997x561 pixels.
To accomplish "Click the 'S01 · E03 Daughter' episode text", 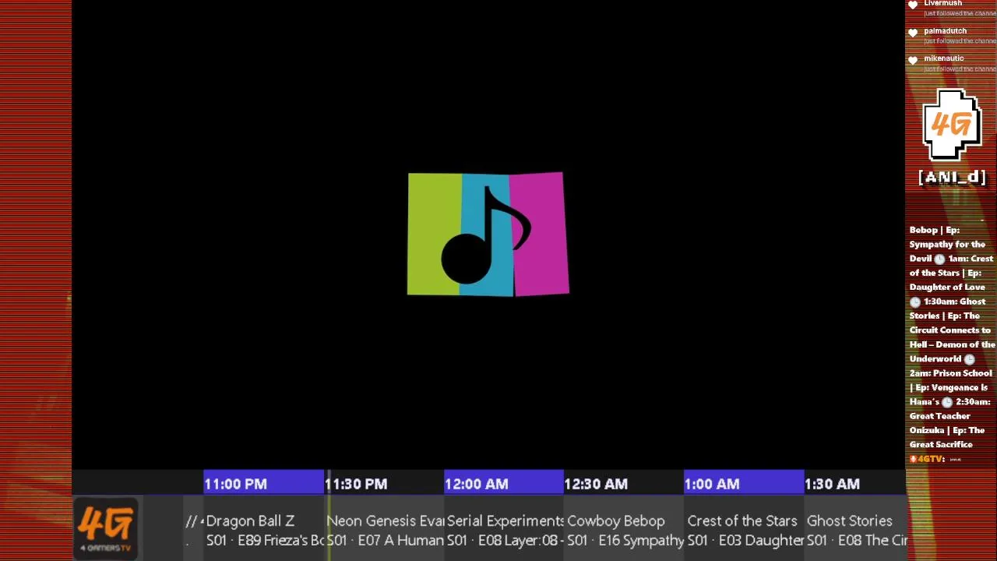I will tap(745, 541).
